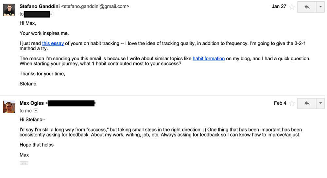
Task: Open more options next to Stefano's reply button
Action: point(320,7)
